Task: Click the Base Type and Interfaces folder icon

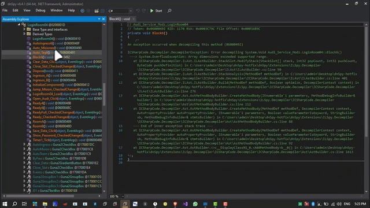Action: pyautogui.click(x=29, y=29)
